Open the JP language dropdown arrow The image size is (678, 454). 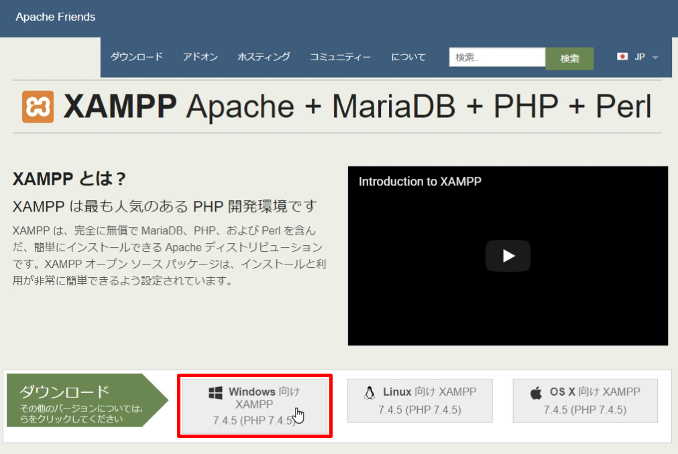point(655,58)
